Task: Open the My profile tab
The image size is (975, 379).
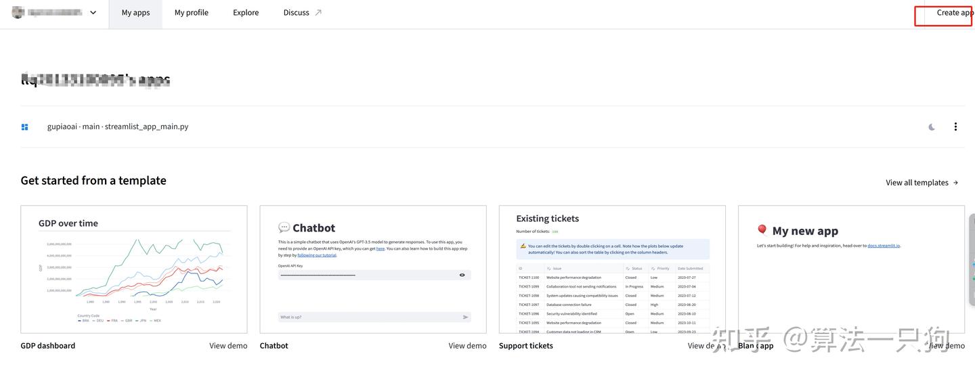Action: point(191,13)
